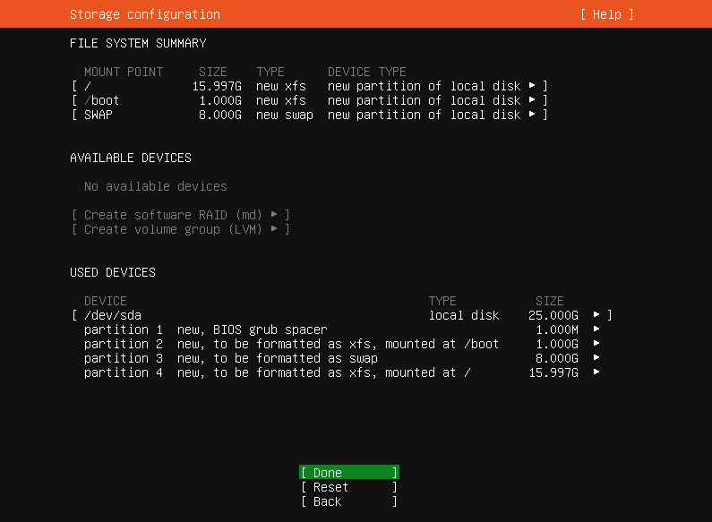
Task: Select partition 2 row
Action: click(342, 344)
